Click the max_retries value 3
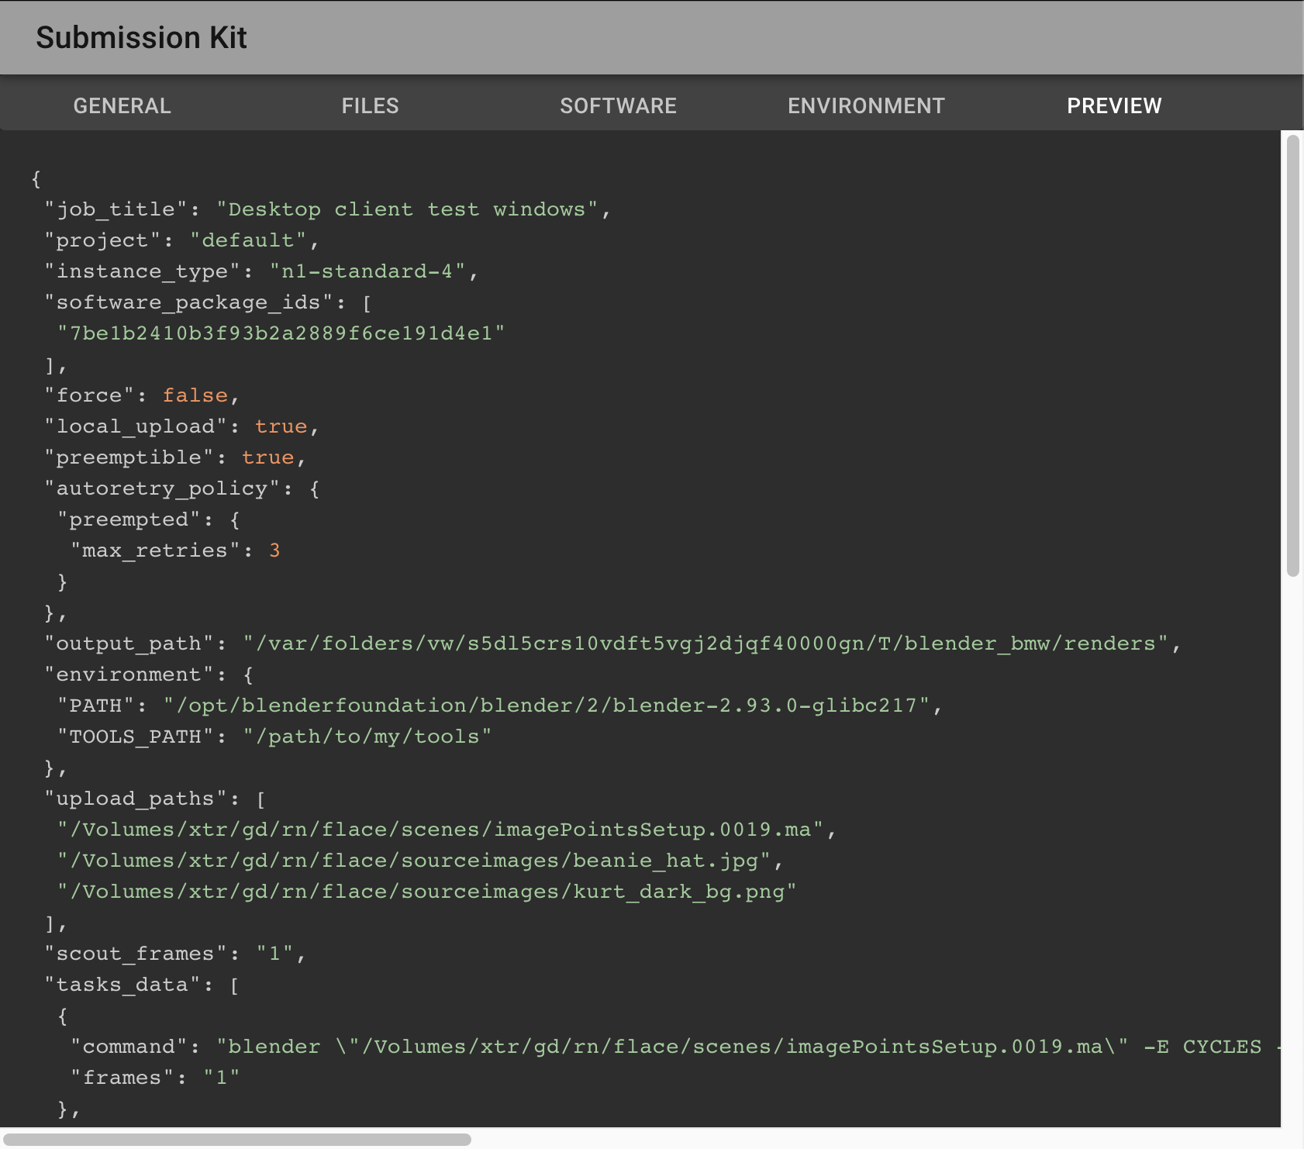This screenshot has height=1149, width=1304. click(274, 550)
